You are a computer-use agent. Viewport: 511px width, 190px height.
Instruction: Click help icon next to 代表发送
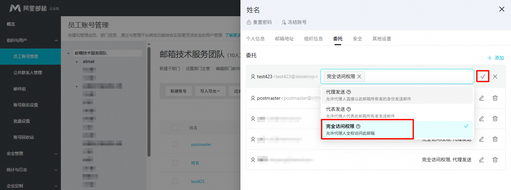349,109
